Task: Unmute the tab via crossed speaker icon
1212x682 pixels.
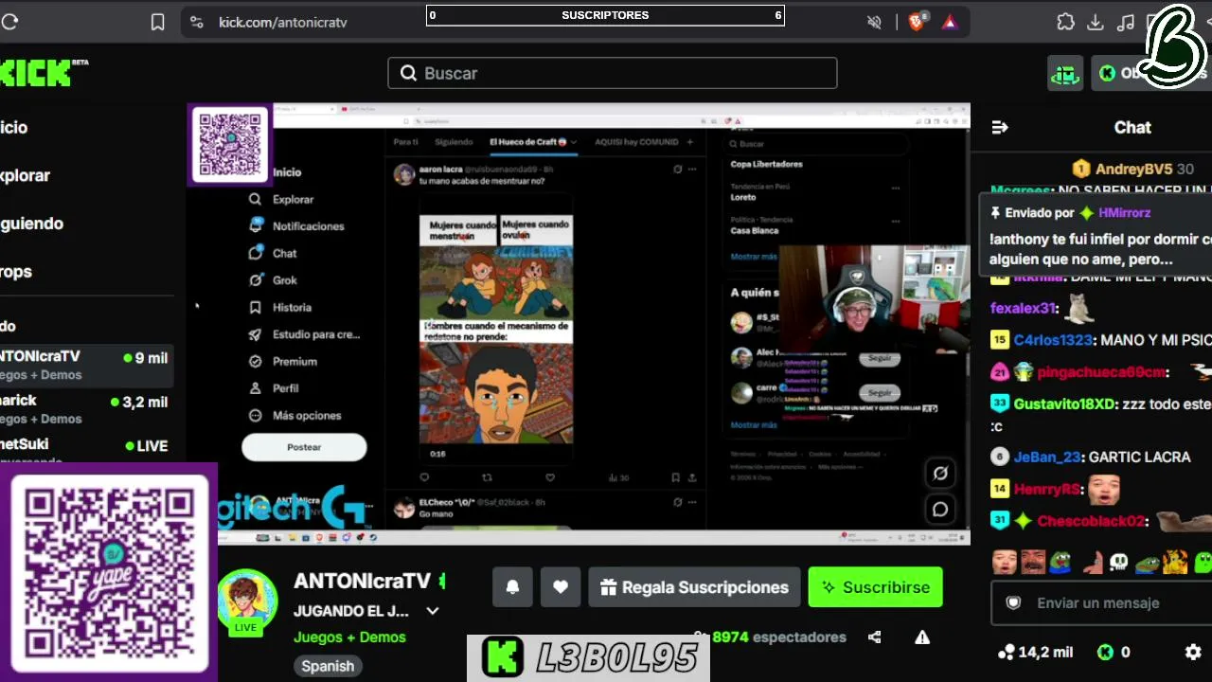Action: point(874,22)
